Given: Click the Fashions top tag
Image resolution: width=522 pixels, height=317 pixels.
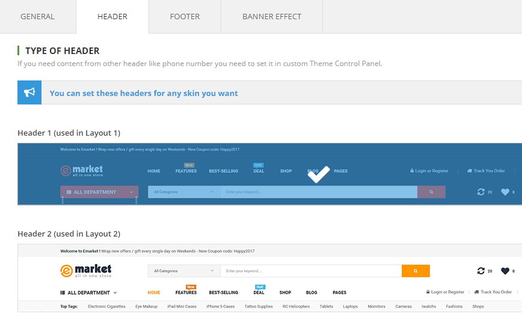Looking at the screenshot, I should tap(454, 307).
